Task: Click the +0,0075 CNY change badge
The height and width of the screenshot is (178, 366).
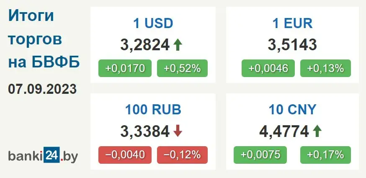Action: [x=260, y=155]
